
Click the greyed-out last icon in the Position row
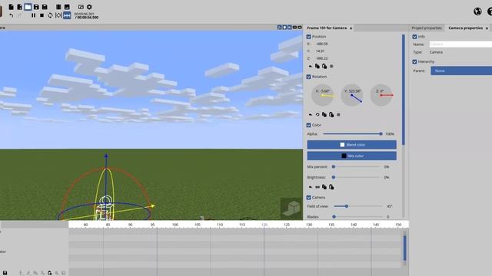tap(331, 67)
